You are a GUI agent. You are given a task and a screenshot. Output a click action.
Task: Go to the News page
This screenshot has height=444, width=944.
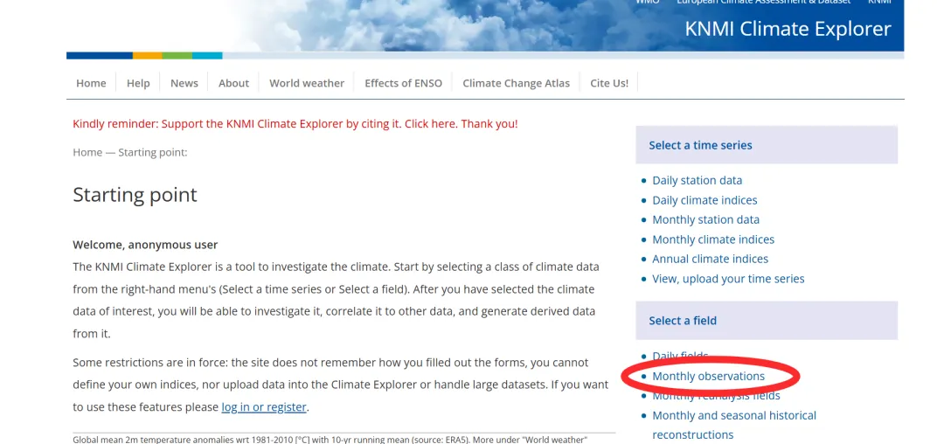pyautogui.click(x=184, y=83)
